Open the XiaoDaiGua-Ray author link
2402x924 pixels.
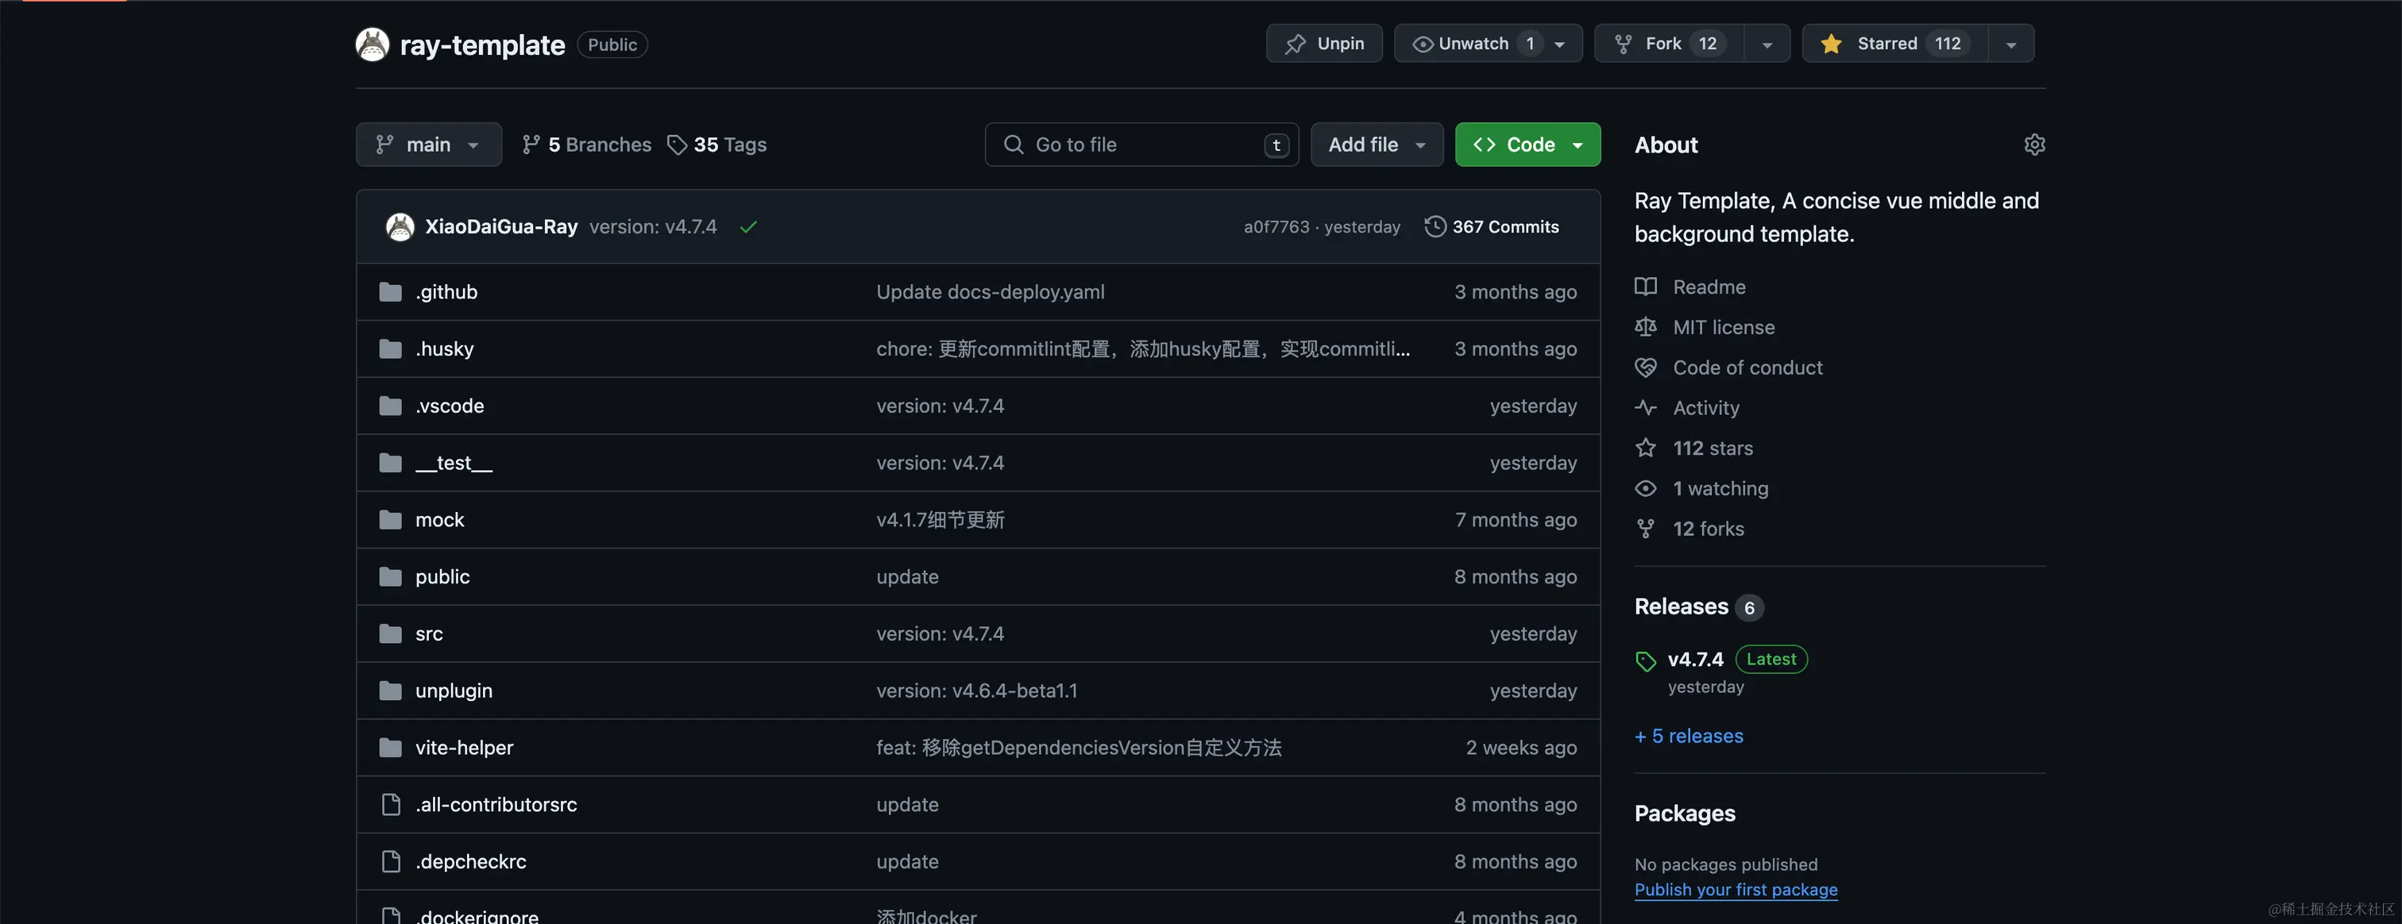point(502,226)
